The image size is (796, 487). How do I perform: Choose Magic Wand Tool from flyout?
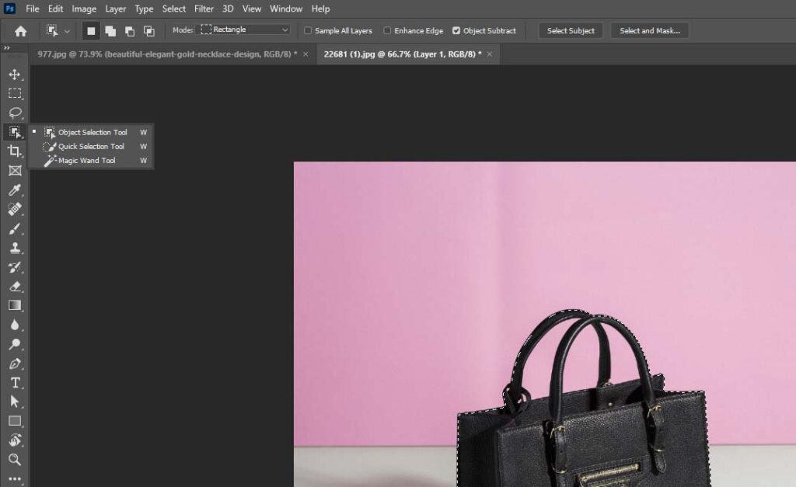(86, 161)
